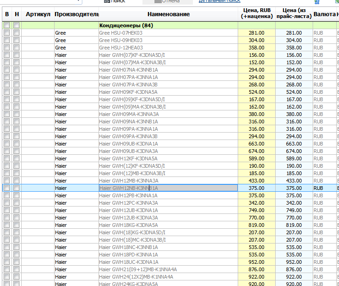Select the Haier GWH12UB-K3DNA1A name cell
The width and height of the screenshot is (339, 286).
tap(168, 210)
